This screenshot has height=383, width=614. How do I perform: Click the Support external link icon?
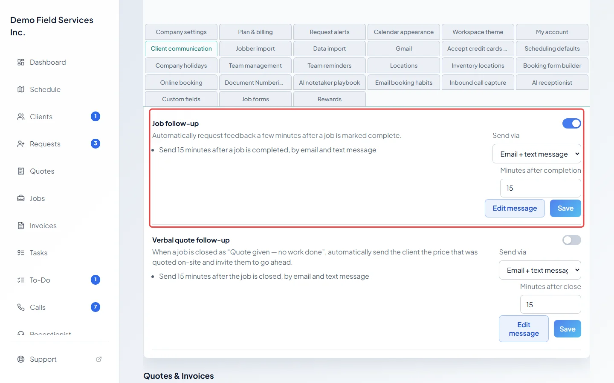pos(99,359)
